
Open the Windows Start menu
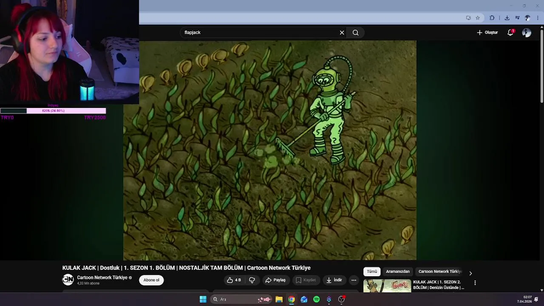click(x=203, y=299)
